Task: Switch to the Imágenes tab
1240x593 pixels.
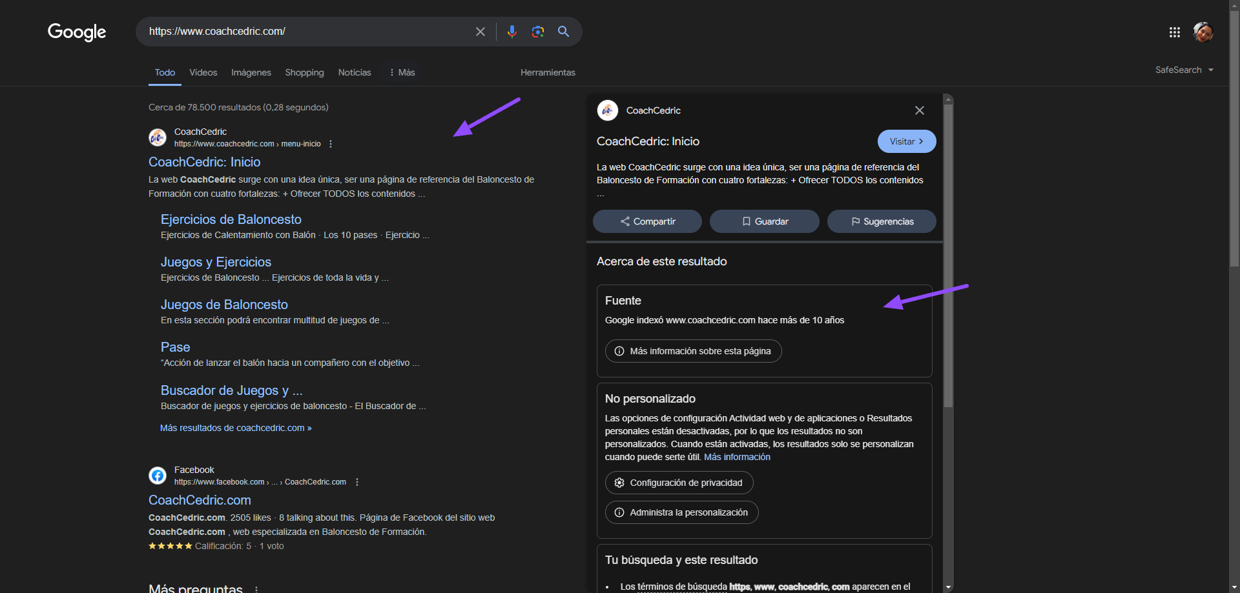Action: click(251, 72)
